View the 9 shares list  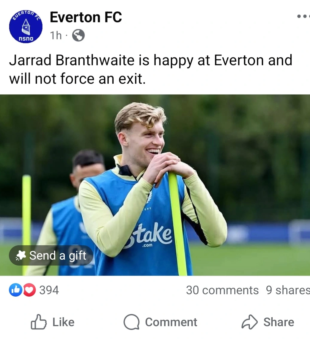(288, 290)
